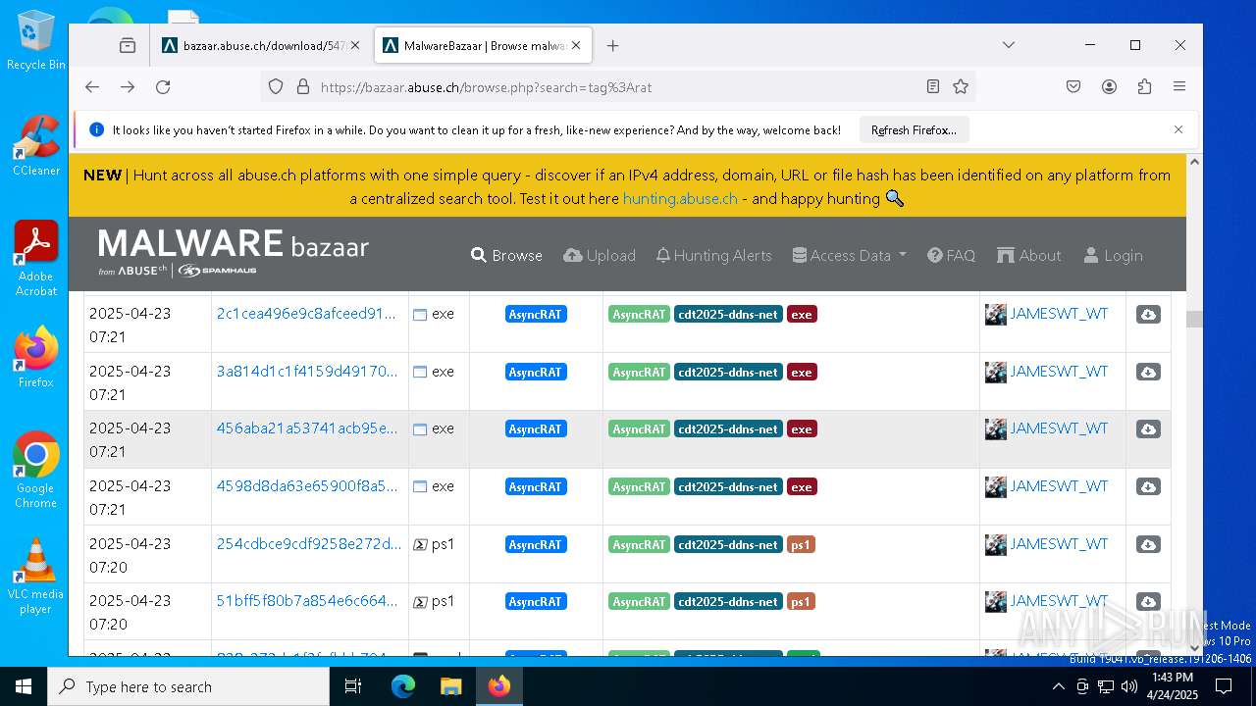Click AsyncRAT signature badge in first row
This screenshot has width=1256, height=706.
point(536,315)
